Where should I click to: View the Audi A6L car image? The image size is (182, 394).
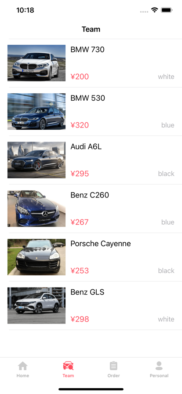pos(36,160)
